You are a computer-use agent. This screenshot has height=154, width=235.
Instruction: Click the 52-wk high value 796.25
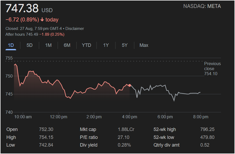point(207,129)
